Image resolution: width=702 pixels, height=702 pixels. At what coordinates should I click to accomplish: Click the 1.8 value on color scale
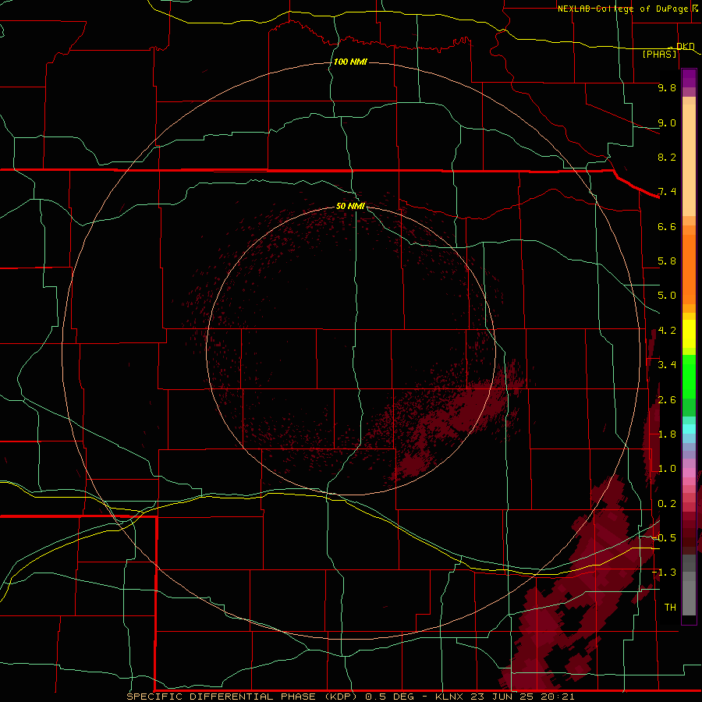[667, 434]
